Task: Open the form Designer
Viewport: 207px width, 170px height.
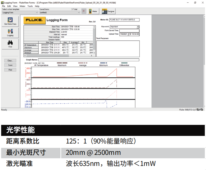Action: point(108,11)
